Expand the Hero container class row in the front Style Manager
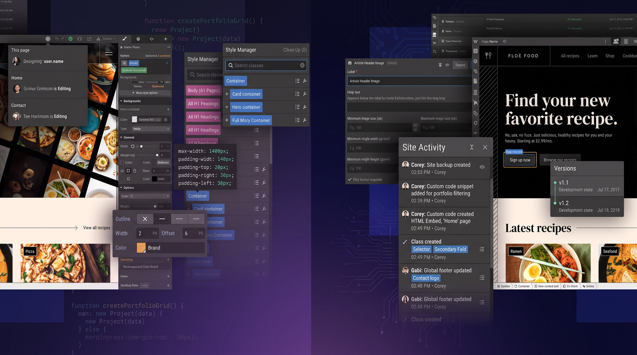637x355 pixels. pyautogui.click(x=227, y=107)
